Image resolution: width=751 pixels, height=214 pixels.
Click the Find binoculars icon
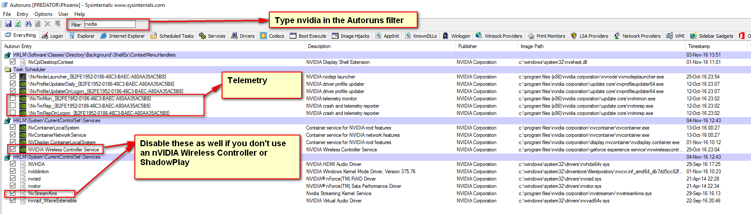tap(28, 24)
